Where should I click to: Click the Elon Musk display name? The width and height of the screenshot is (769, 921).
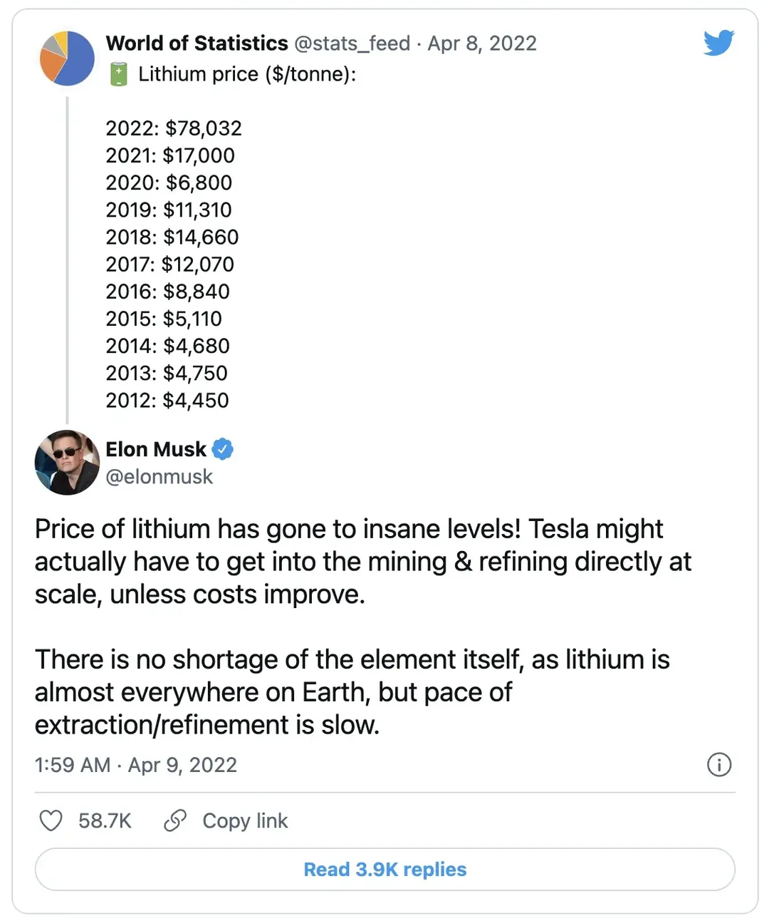(156, 449)
